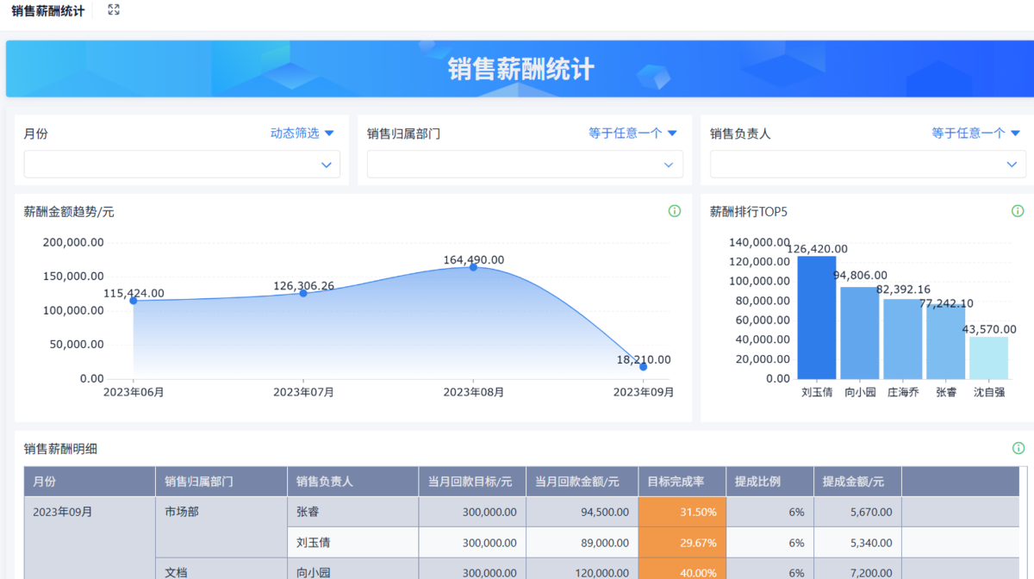Select the 庄海乔 bar in ranking chart
The width and height of the screenshot is (1034, 579).
click(902, 339)
